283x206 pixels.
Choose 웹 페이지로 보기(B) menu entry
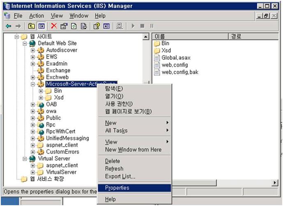pos(135,112)
